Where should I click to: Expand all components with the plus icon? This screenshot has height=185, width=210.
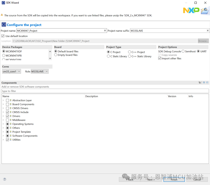tap(204, 82)
